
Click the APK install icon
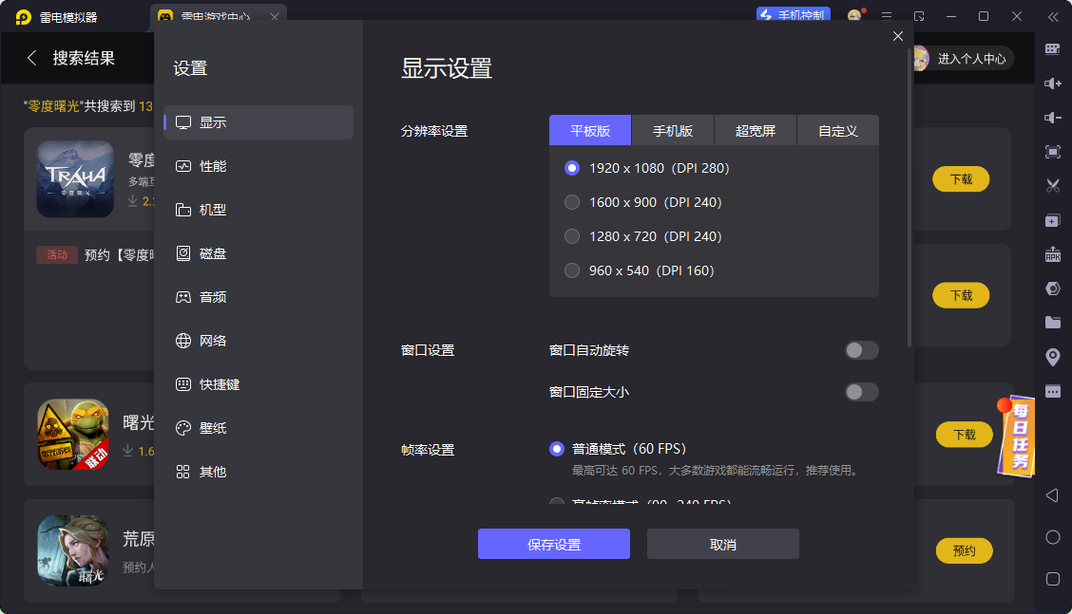click(1053, 254)
